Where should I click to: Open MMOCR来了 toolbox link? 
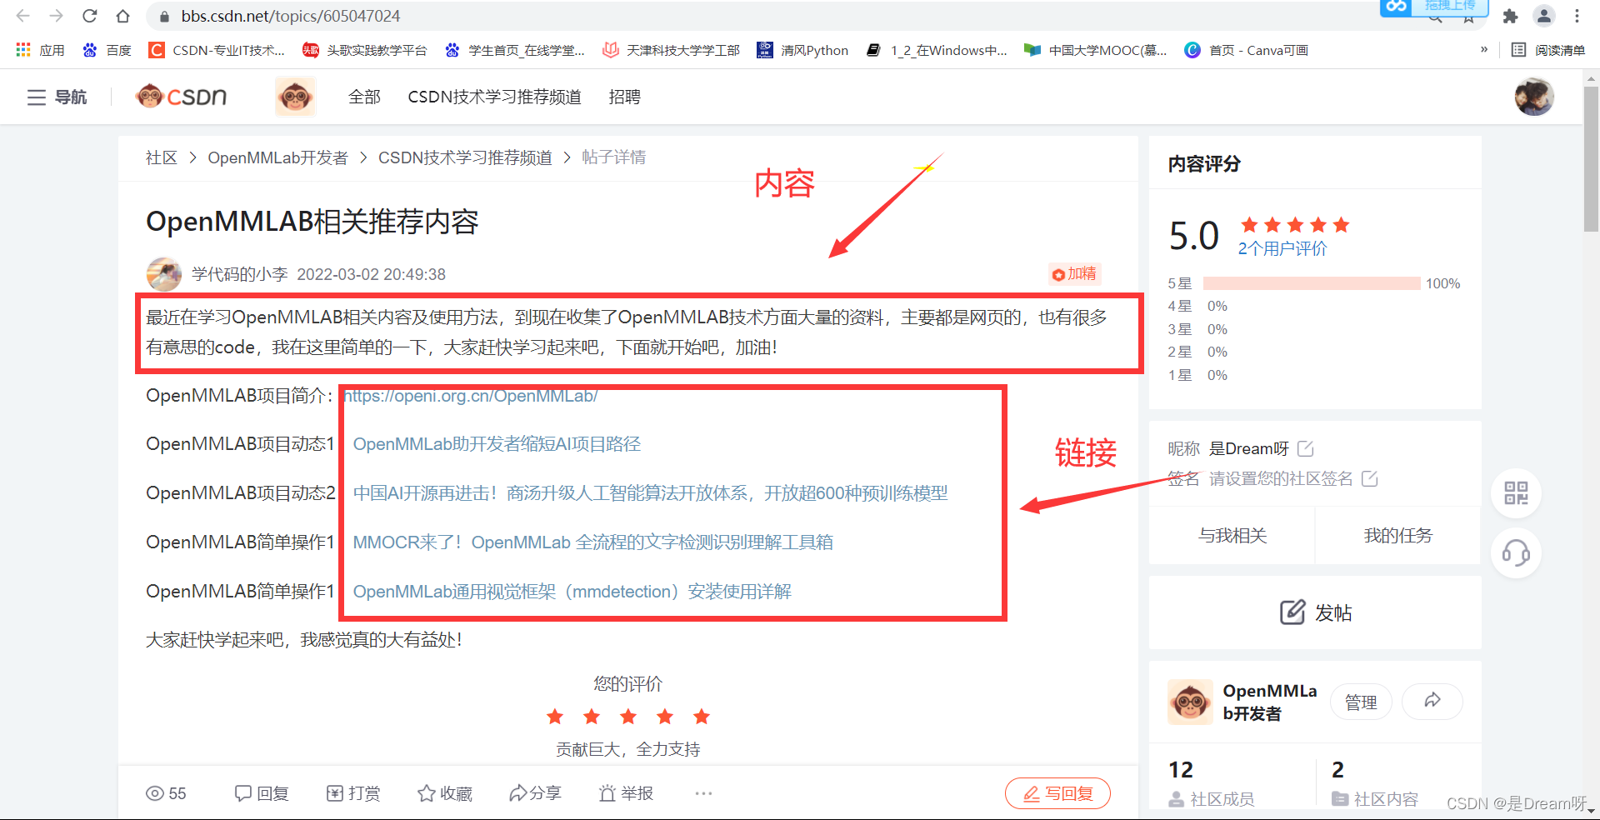pyautogui.click(x=592, y=542)
